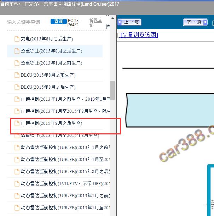214x216 pixels.
Task: Click document icon beside 双重锁止(2015年8月之后生产)
Action: coord(17,51)
